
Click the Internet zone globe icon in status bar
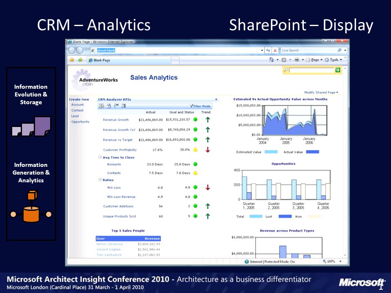click(x=247, y=262)
